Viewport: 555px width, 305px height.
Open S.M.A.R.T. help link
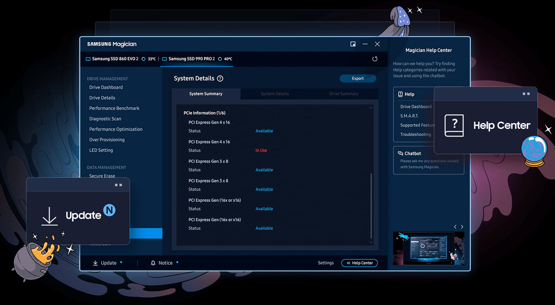click(409, 116)
